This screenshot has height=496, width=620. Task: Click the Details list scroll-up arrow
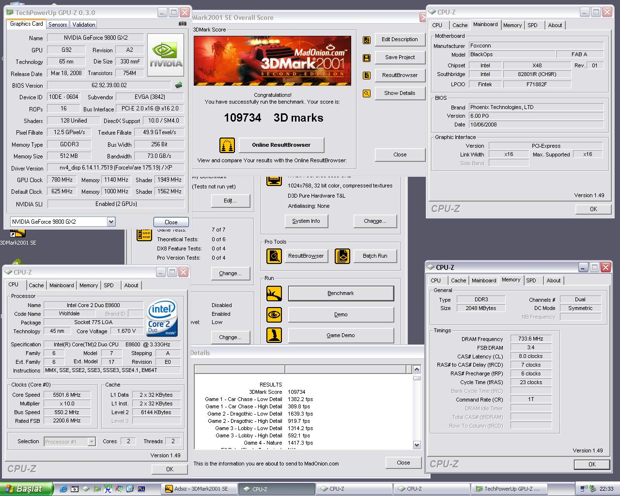[x=417, y=370]
